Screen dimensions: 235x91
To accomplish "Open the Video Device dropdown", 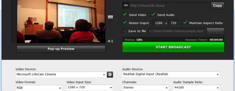I will coord(61,74).
